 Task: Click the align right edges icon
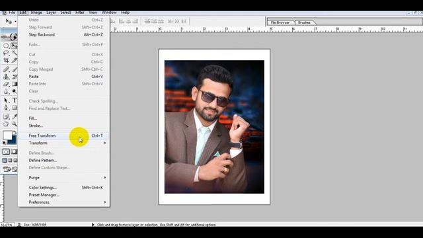[x=135, y=21]
